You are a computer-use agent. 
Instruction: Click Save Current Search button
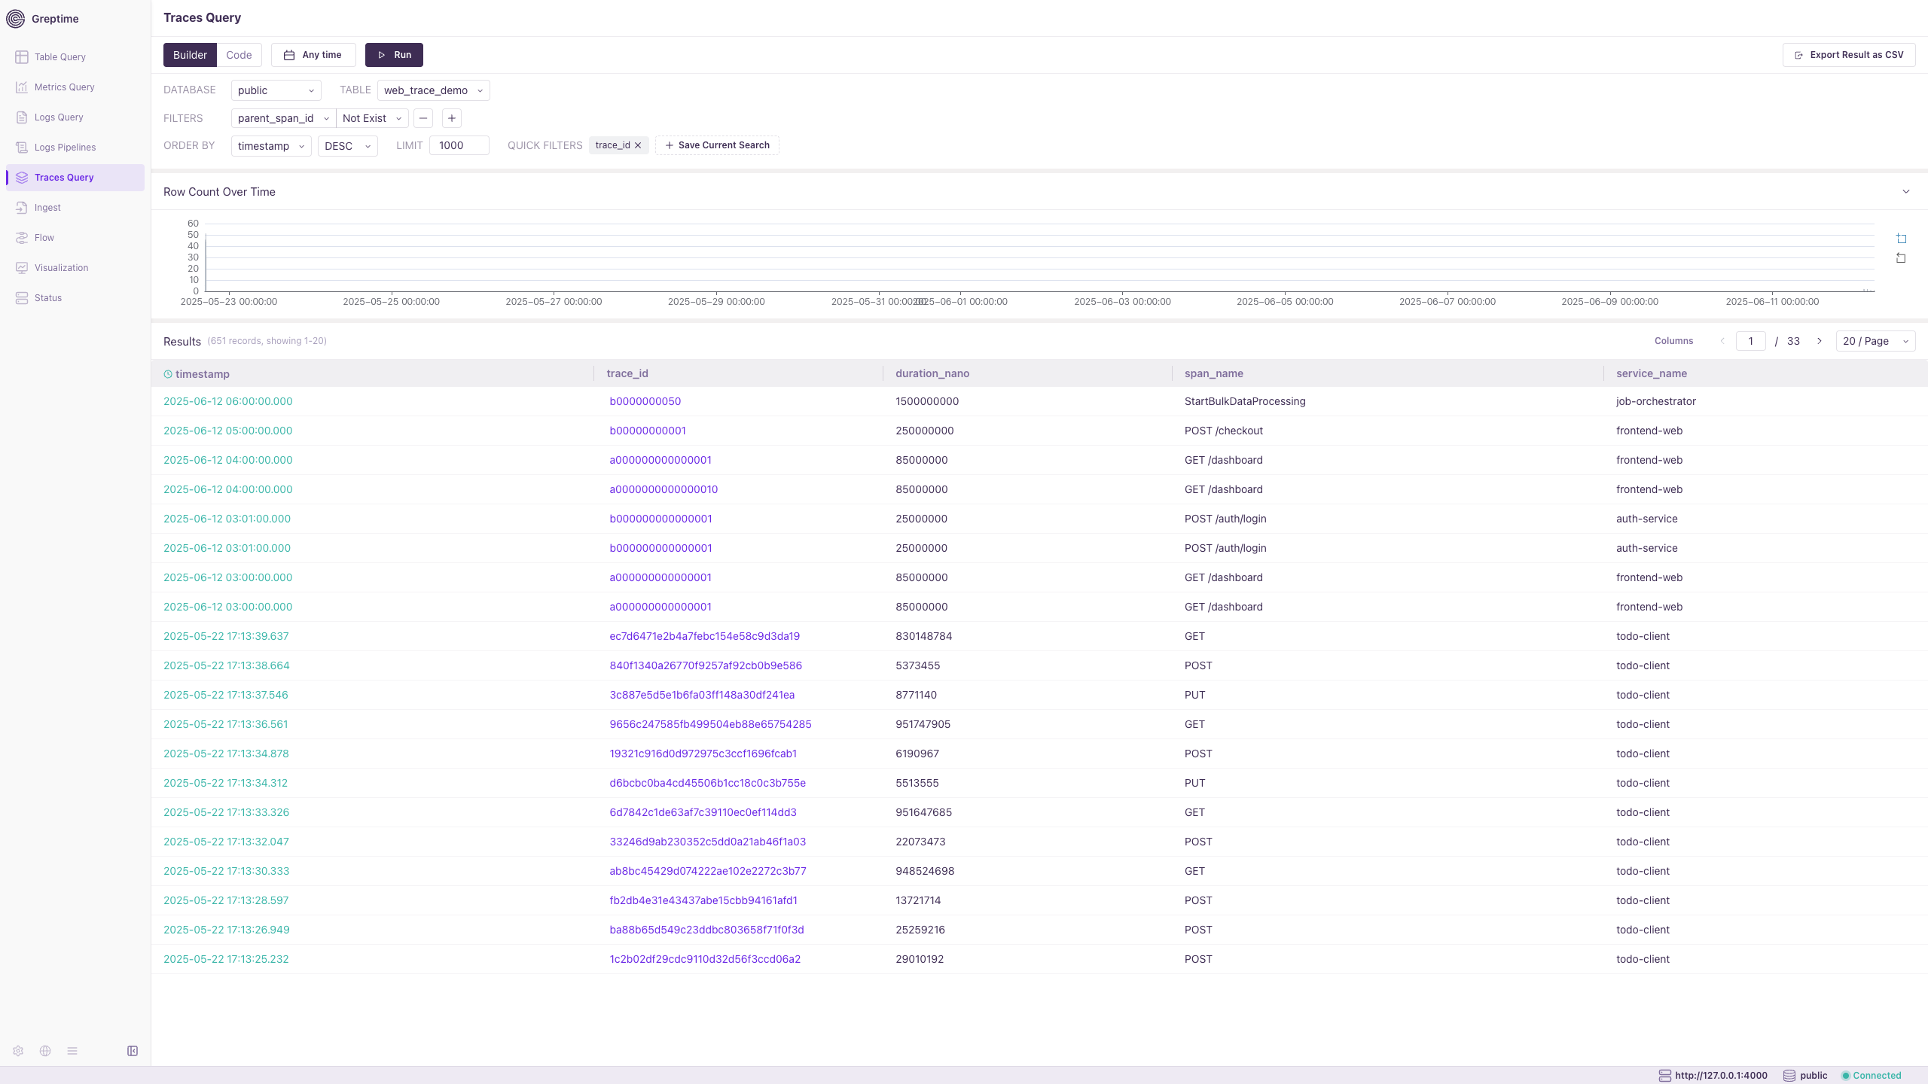coord(717,145)
